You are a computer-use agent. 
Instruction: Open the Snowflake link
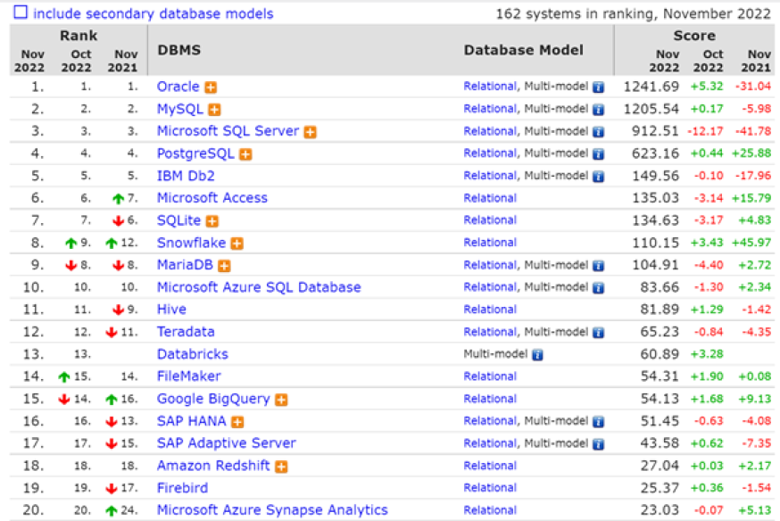[192, 243]
